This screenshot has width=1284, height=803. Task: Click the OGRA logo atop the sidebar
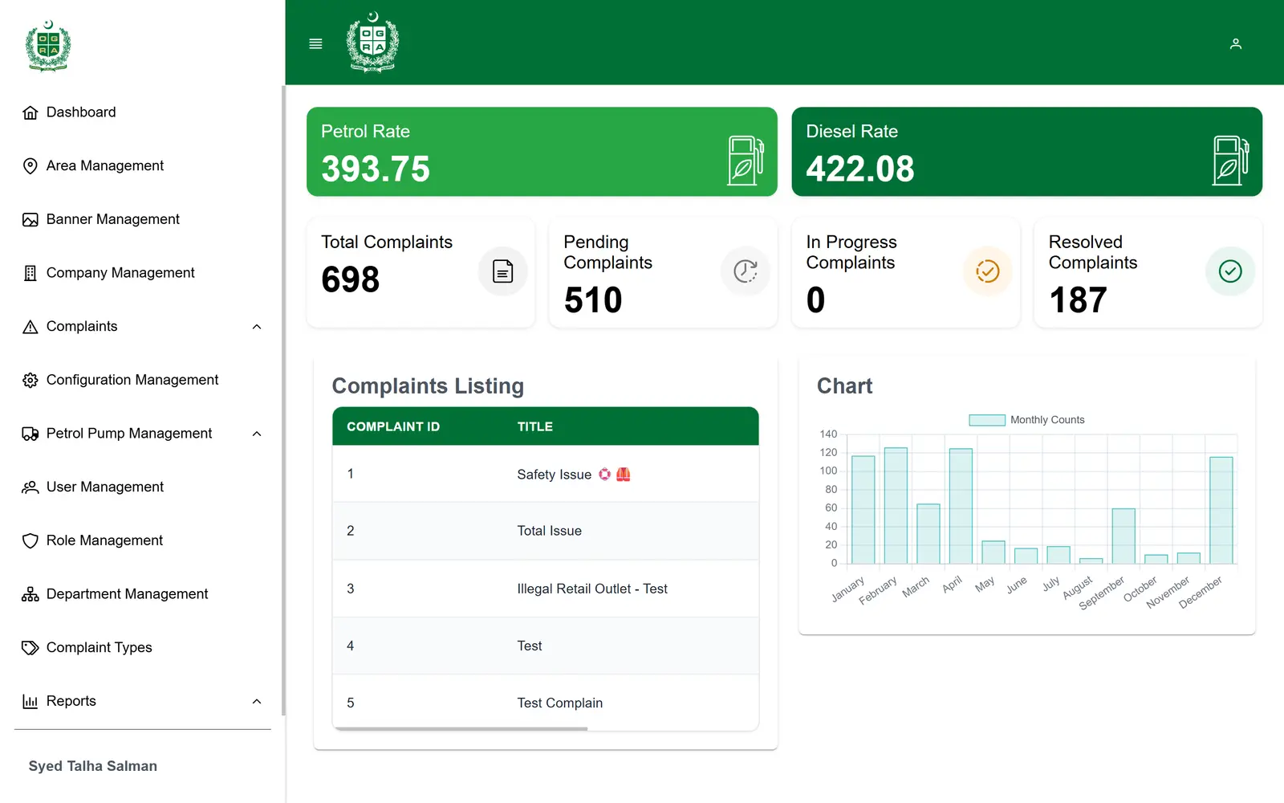pyautogui.click(x=48, y=47)
